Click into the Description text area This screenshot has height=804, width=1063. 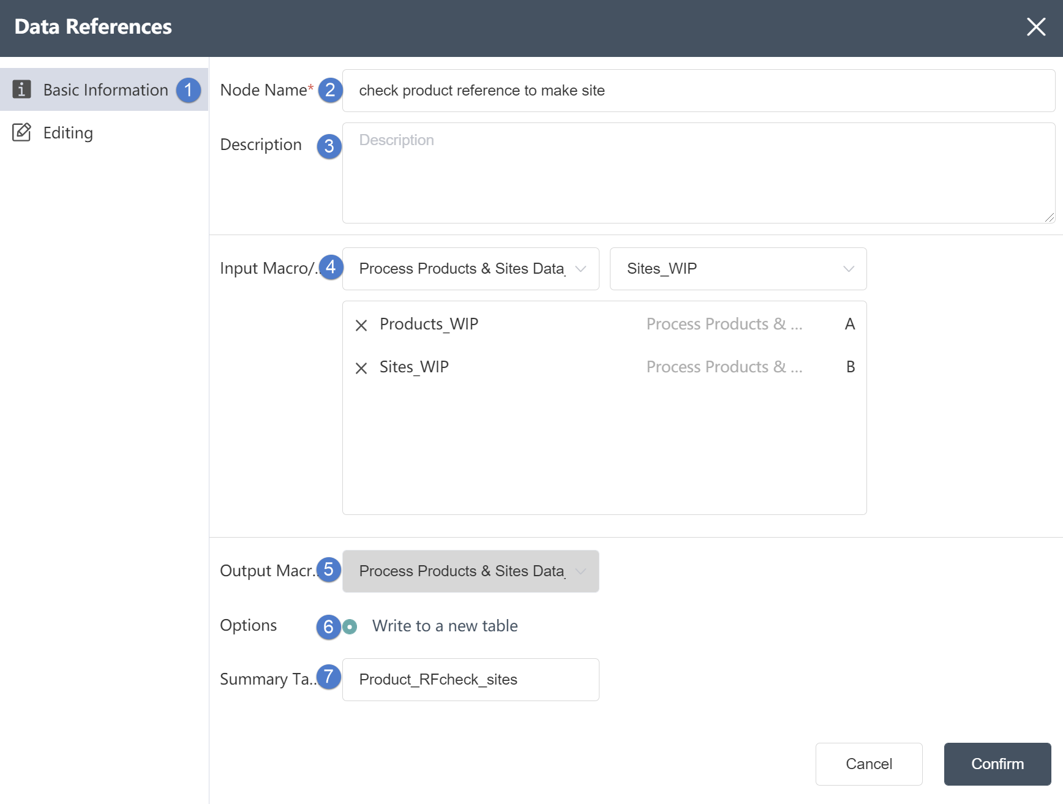[x=698, y=173]
